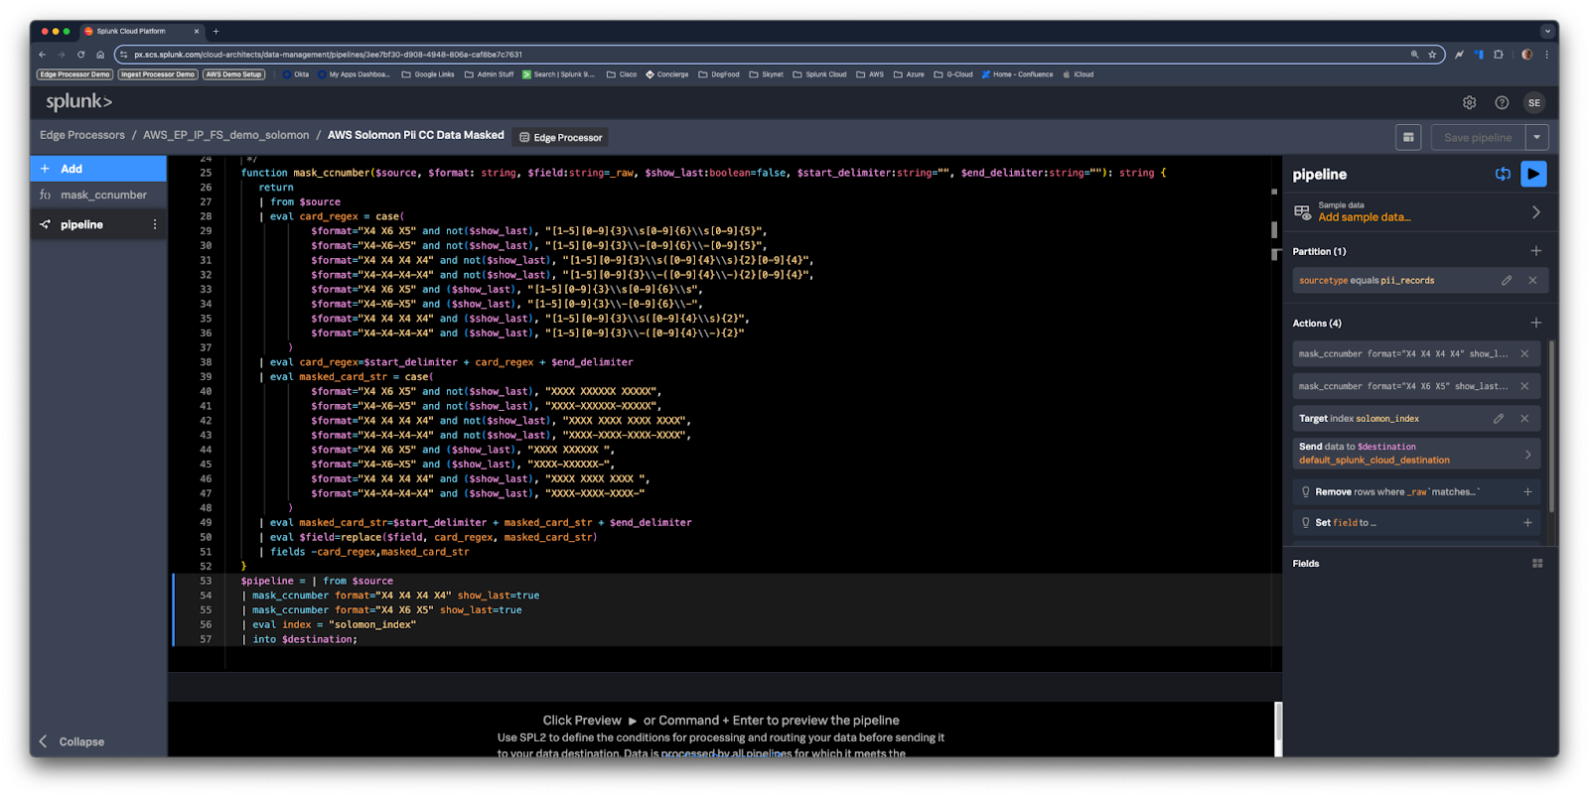This screenshot has height=797, width=1589.
Task: Open the Save pipeline dropdown arrow
Action: click(x=1536, y=137)
